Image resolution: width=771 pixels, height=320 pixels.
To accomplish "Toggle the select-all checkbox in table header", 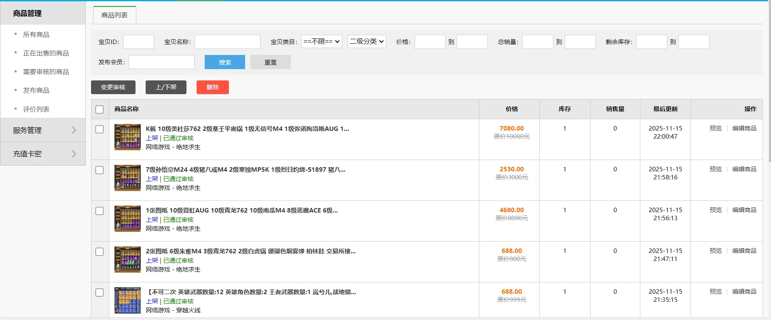I will point(100,109).
